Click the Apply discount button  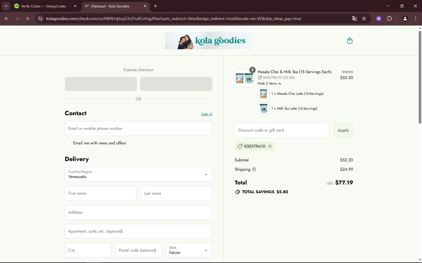point(343,130)
